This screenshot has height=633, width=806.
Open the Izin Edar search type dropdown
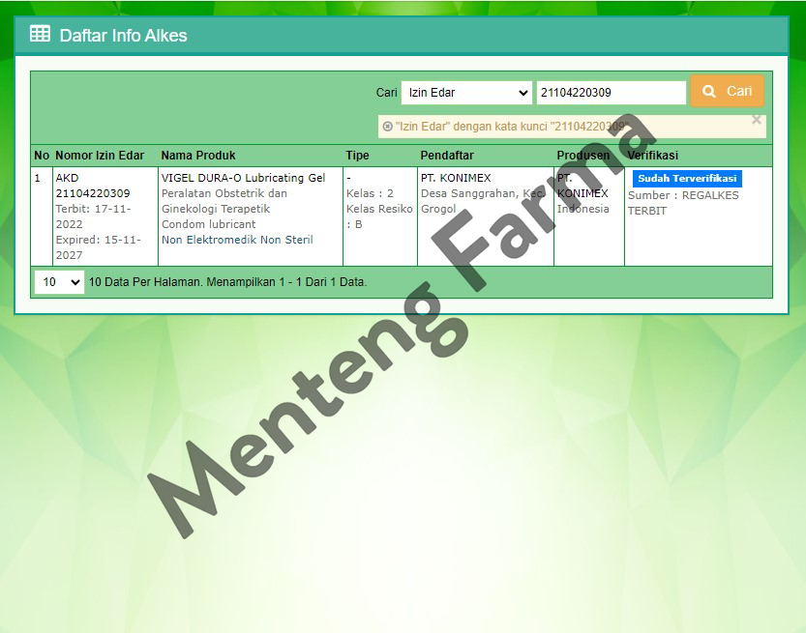click(x=466, y=93)
